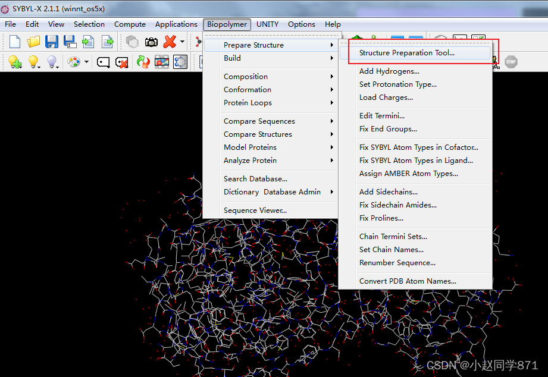Open the Edit menu

point(32,24)
